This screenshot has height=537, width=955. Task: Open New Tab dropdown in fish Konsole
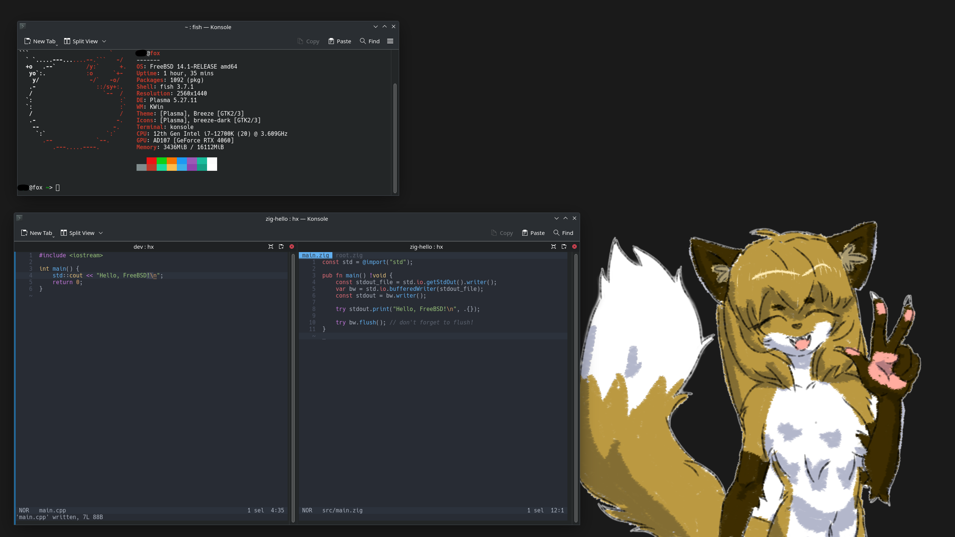[57, 44]
